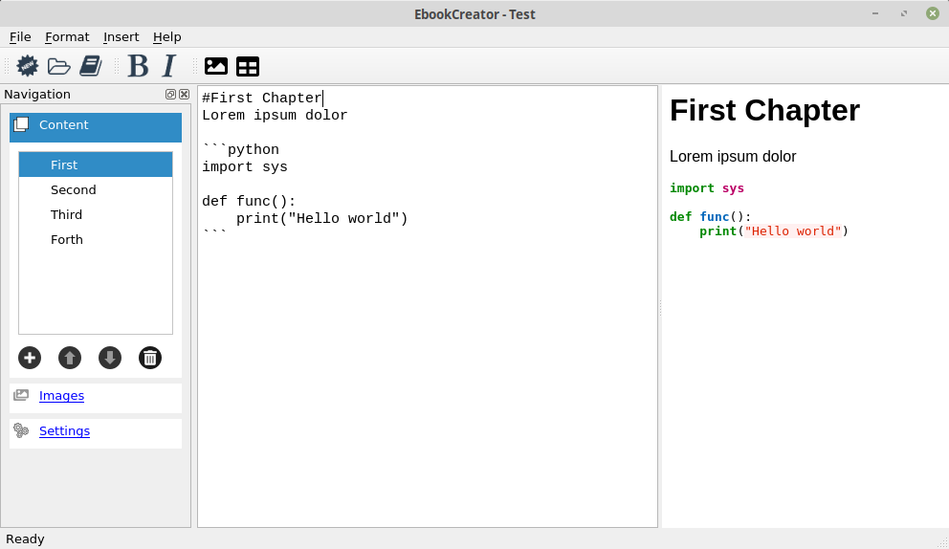Move selected chapter down with arrow icon

point(110,358)
